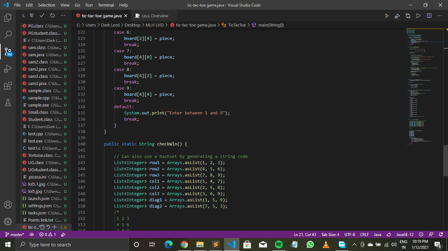
Task: Click the code minimap overview
Action: pyautogui.click(x=424, y=87)
